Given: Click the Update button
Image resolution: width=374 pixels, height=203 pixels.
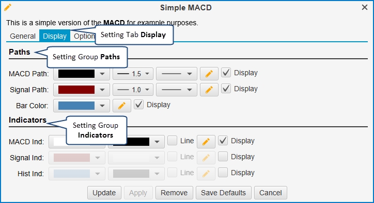Looking at the screenshot, I should tap(104, 193).
